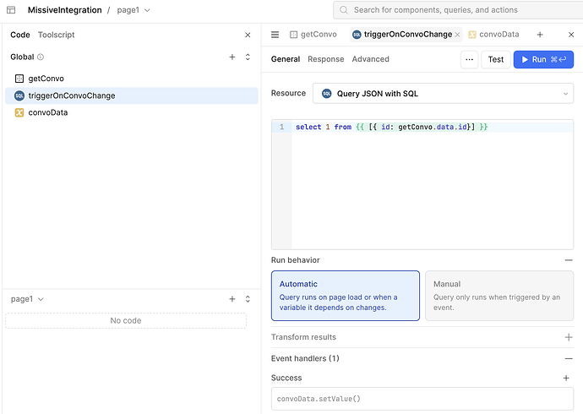Select Manual run behavior
This screenshot has height=414, width=583.
point(499,296)
